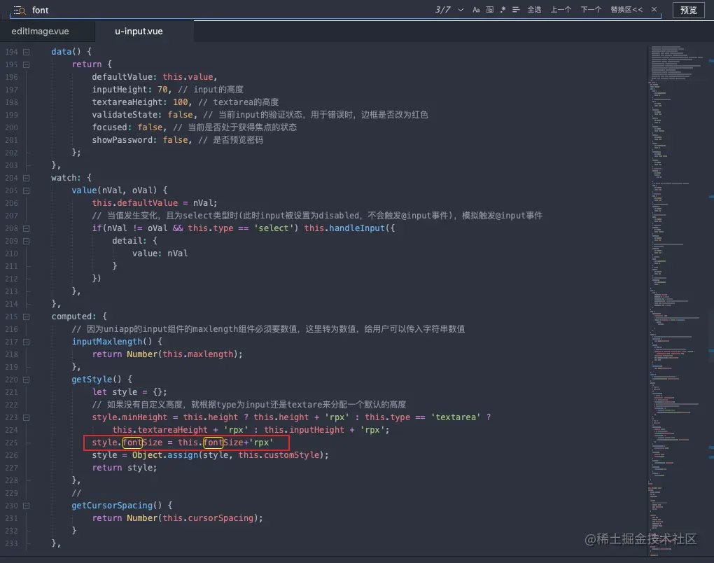Collapse the watch block at line 204
Screen dimensions: 714x563
point(27,178)
